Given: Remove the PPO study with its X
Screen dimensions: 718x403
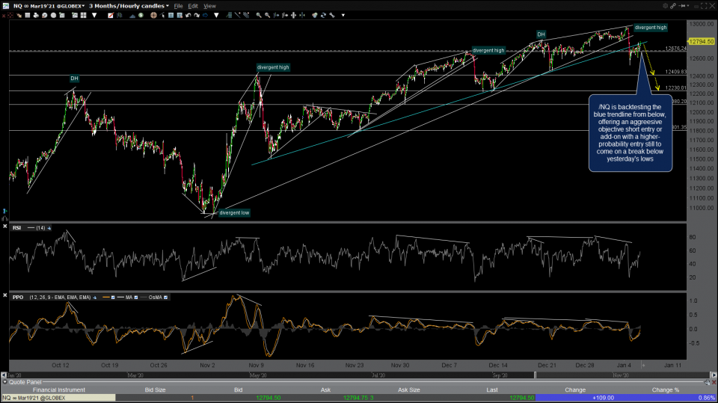Looking at the screenshot, I should tap(5, 296).
